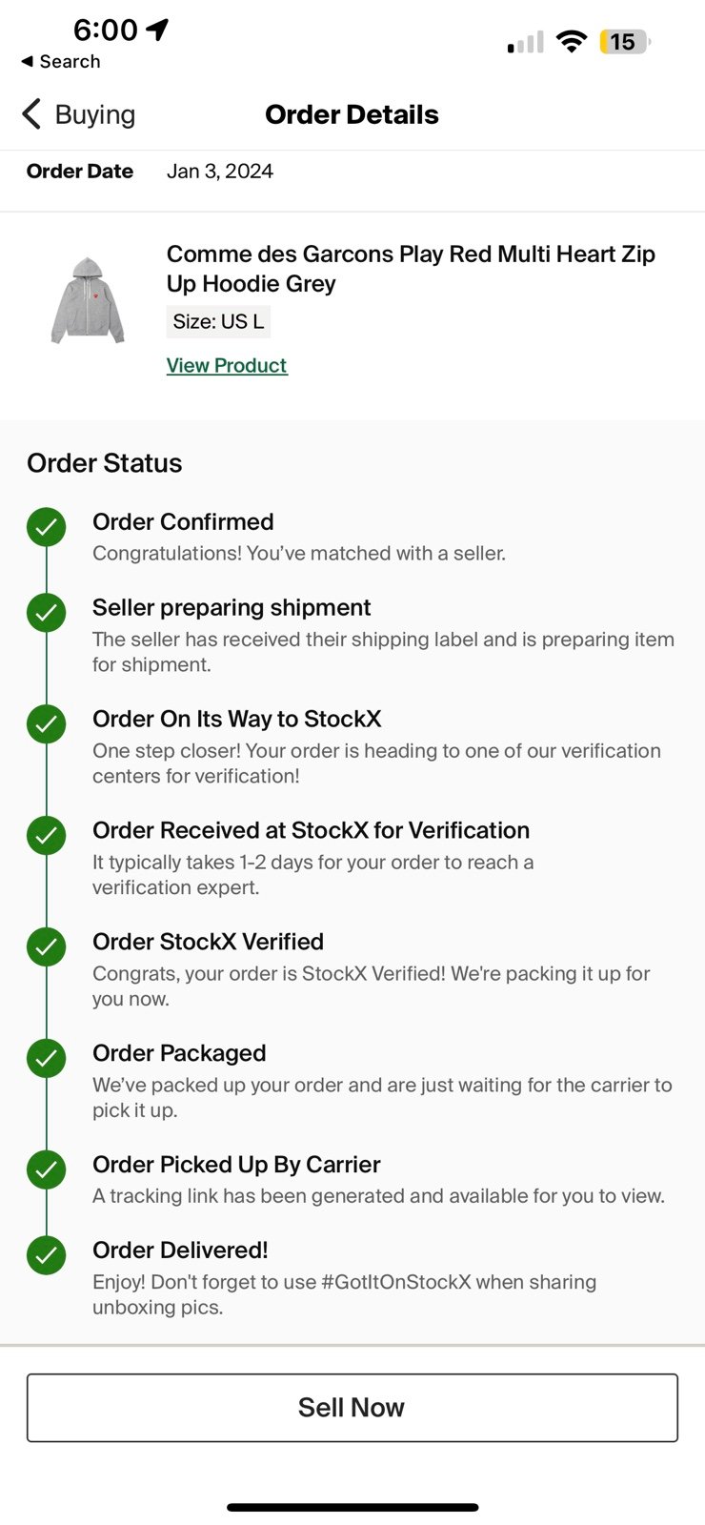Tap the Seller preparing shipment checkmark icon
Viewport: 705px width, 1525px height.
pyautogui.click(x=46, y=612)
